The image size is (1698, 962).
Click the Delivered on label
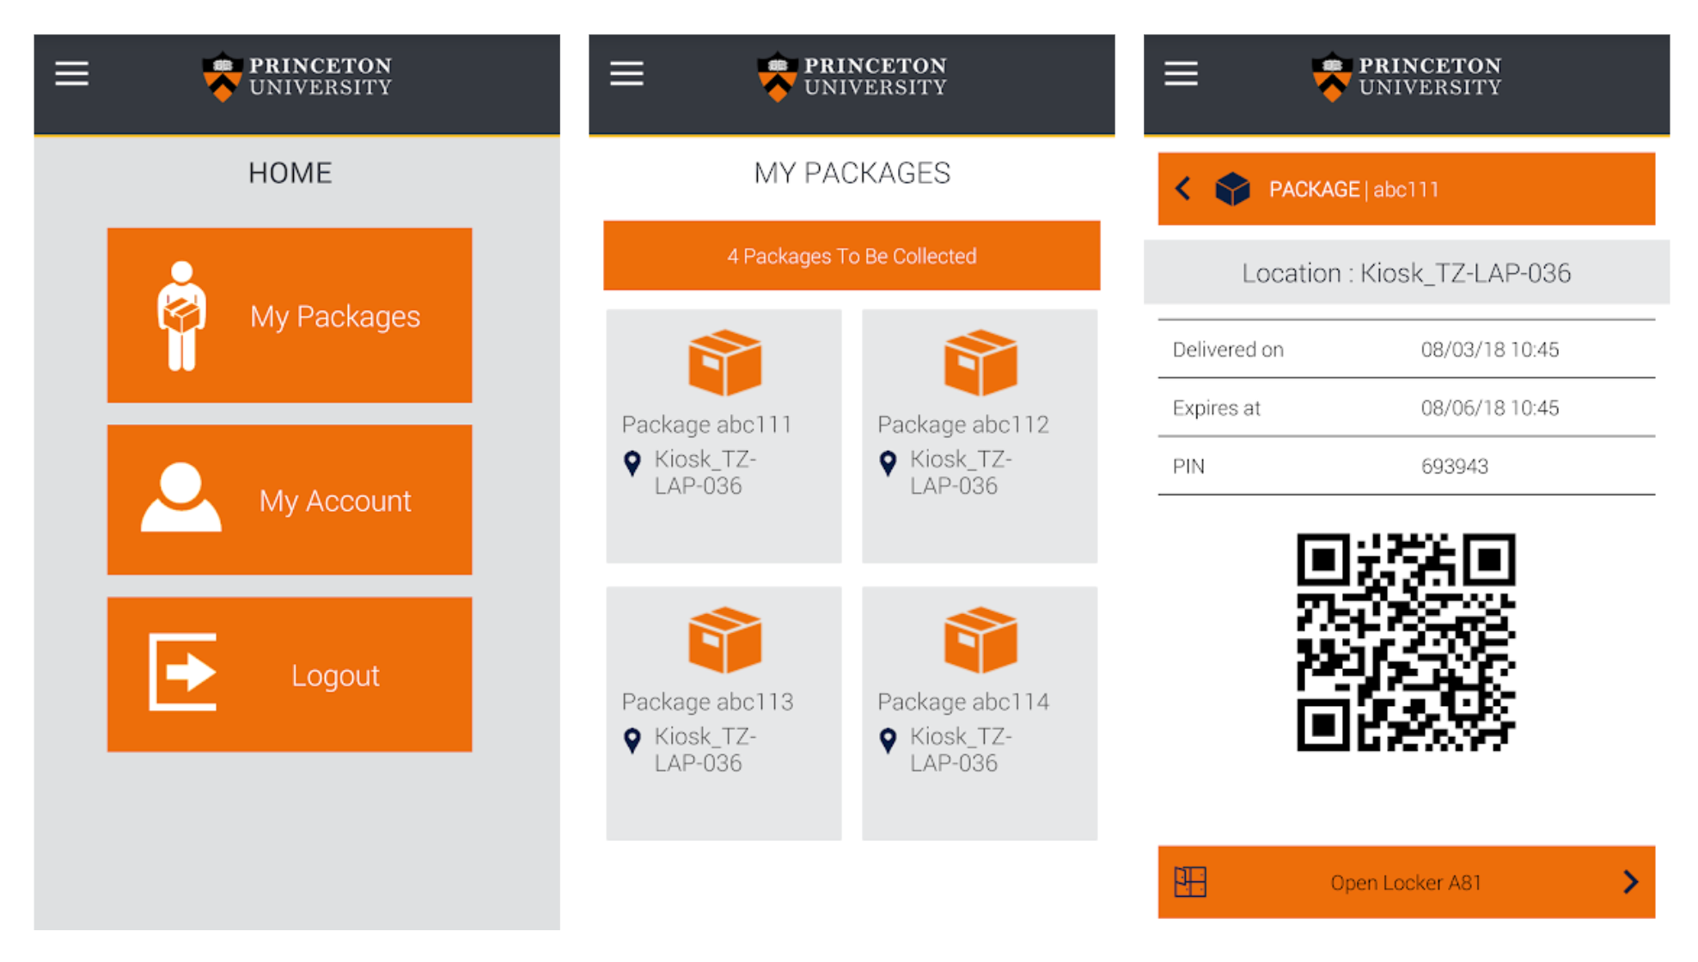click(x=1228, y=350)
